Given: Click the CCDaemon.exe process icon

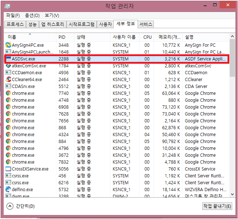Looking at the screenshot, I should tap(8, 72).
